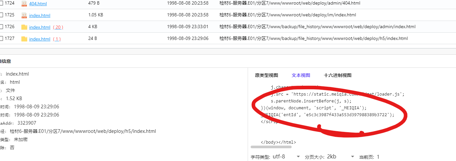
Task: Switch to 十六进制视图 tab
Action: pyautogui.click(x=338, y=75)
